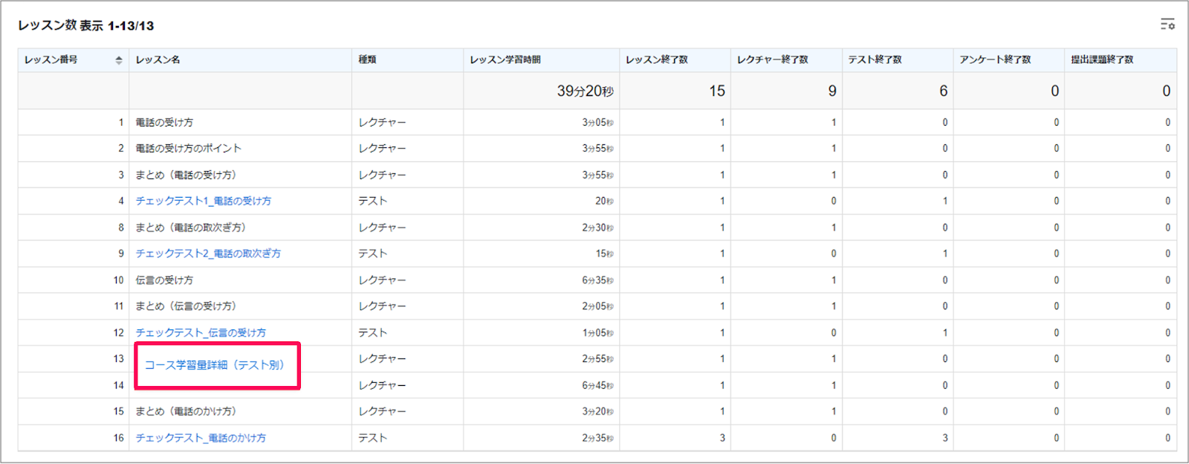Image resolution: width=1189 pixels, height=464 pixels.
Task: Select lesson row 電話の受け方のポイント
Action: coord(597,148)
